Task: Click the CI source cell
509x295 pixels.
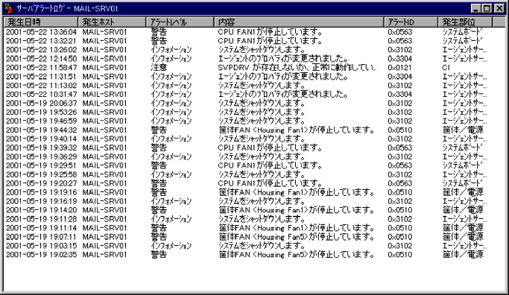Action: point(446,68)
